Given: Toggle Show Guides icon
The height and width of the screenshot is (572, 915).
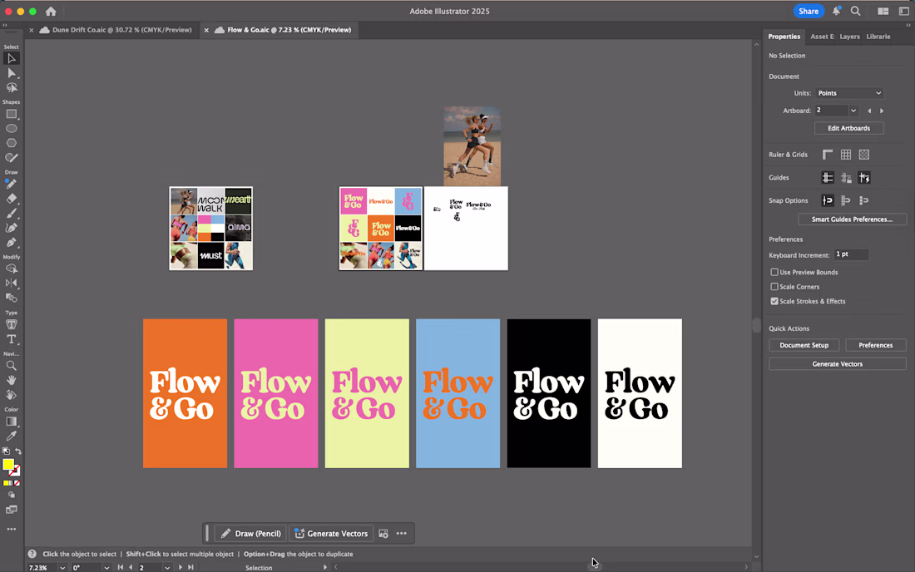Looking at the screenshot, I should [x=828, y=178].
